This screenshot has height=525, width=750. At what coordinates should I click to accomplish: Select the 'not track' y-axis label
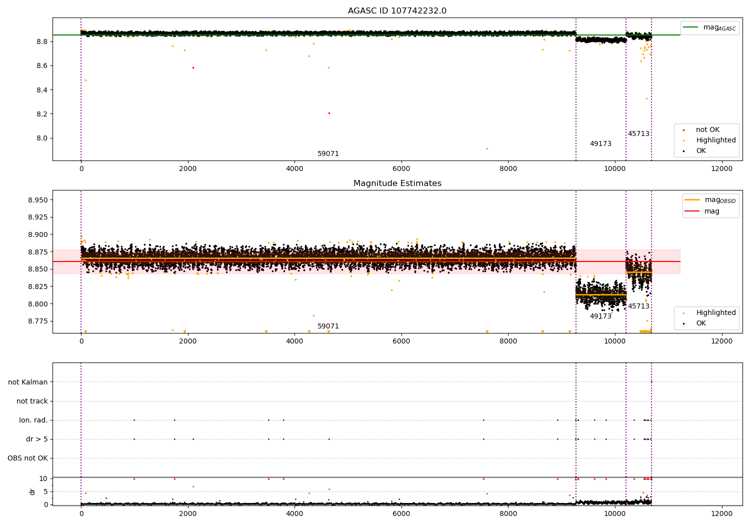pos(32,401)
